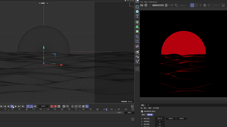The width and height of the screenshot is (227, 127).
Task: Jump to the end of the timeline
Action: 23,106
